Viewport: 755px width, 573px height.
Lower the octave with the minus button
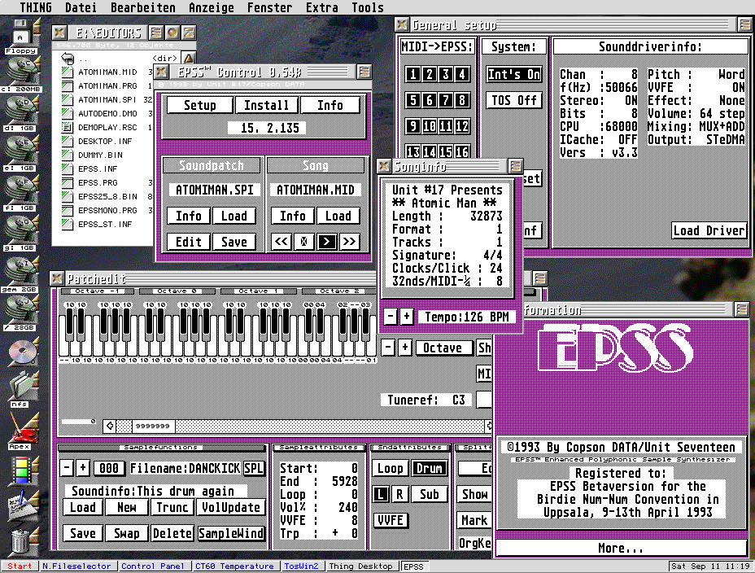[x=388, y=348]
